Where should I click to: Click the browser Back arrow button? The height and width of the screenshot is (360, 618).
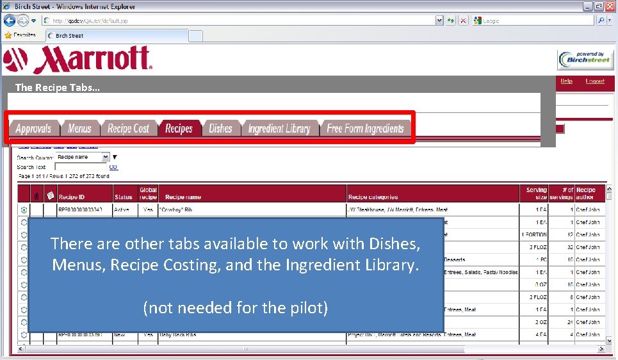pos(10,20)
